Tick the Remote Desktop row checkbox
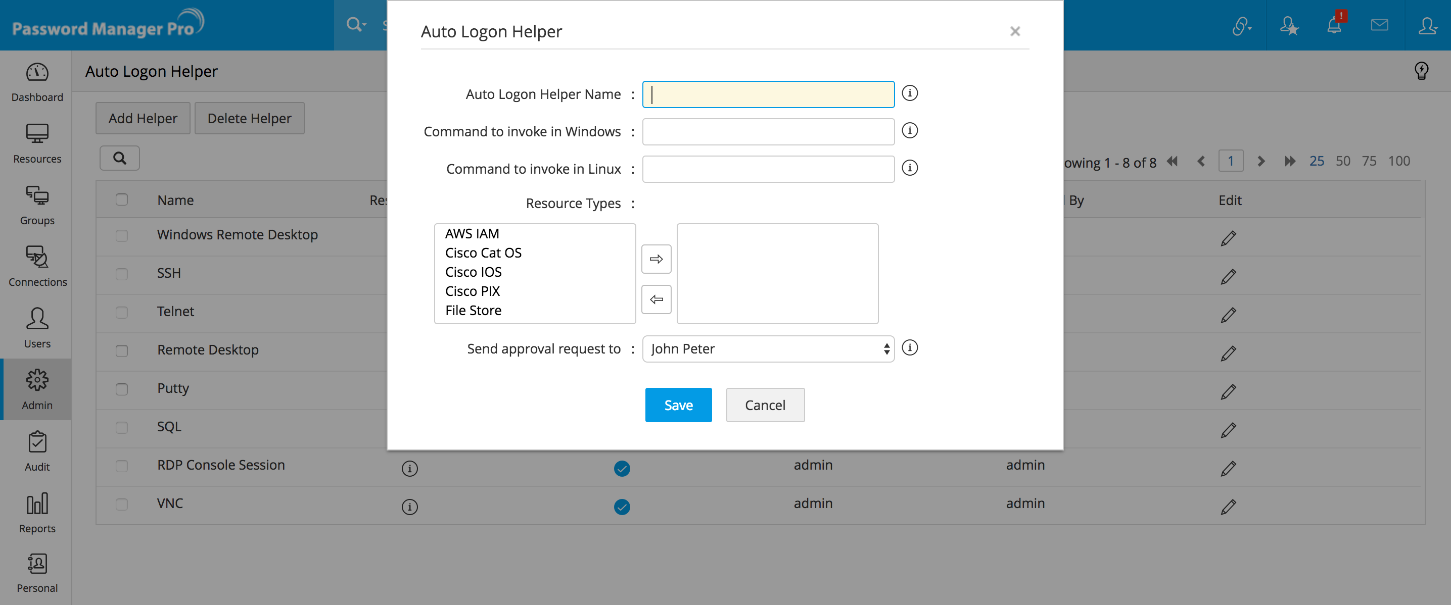 pos(122,350)
